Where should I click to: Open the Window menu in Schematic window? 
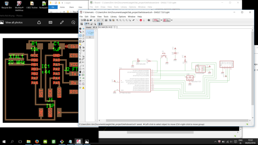tap(132, 17)
